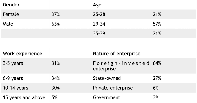Click the 15 years and above cell
This screenshot has height=103, width=197.
coord(24,97)
